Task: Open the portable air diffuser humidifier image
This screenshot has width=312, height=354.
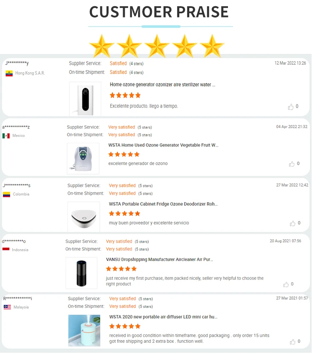Action: [84, 330]
